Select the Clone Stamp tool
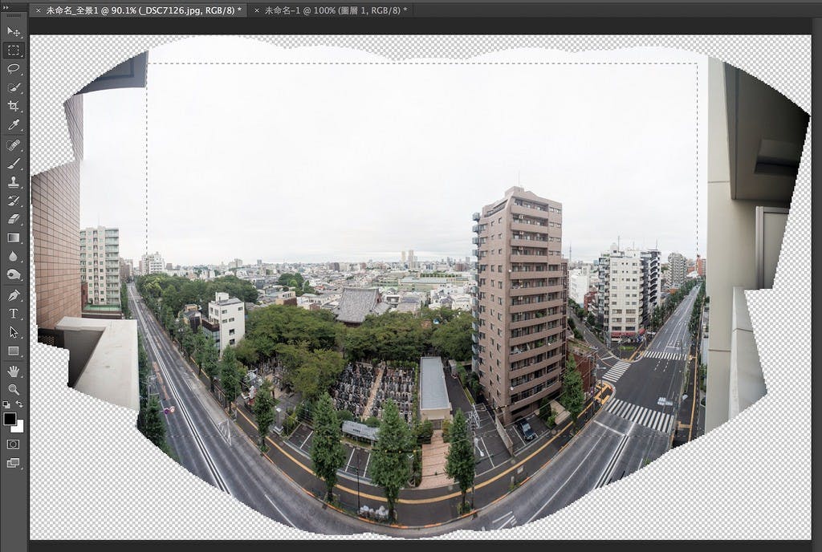This screenshot has height=552, width=822. click(14, 182)
